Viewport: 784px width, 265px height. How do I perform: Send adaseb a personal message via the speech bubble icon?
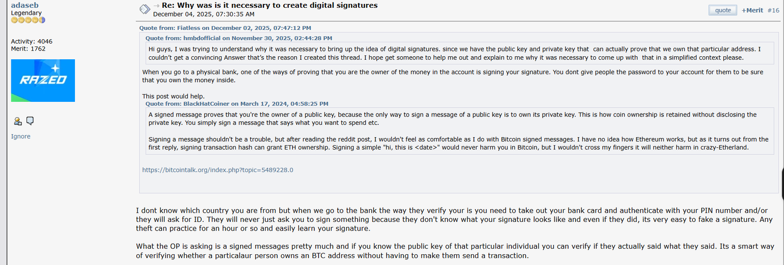30,120
